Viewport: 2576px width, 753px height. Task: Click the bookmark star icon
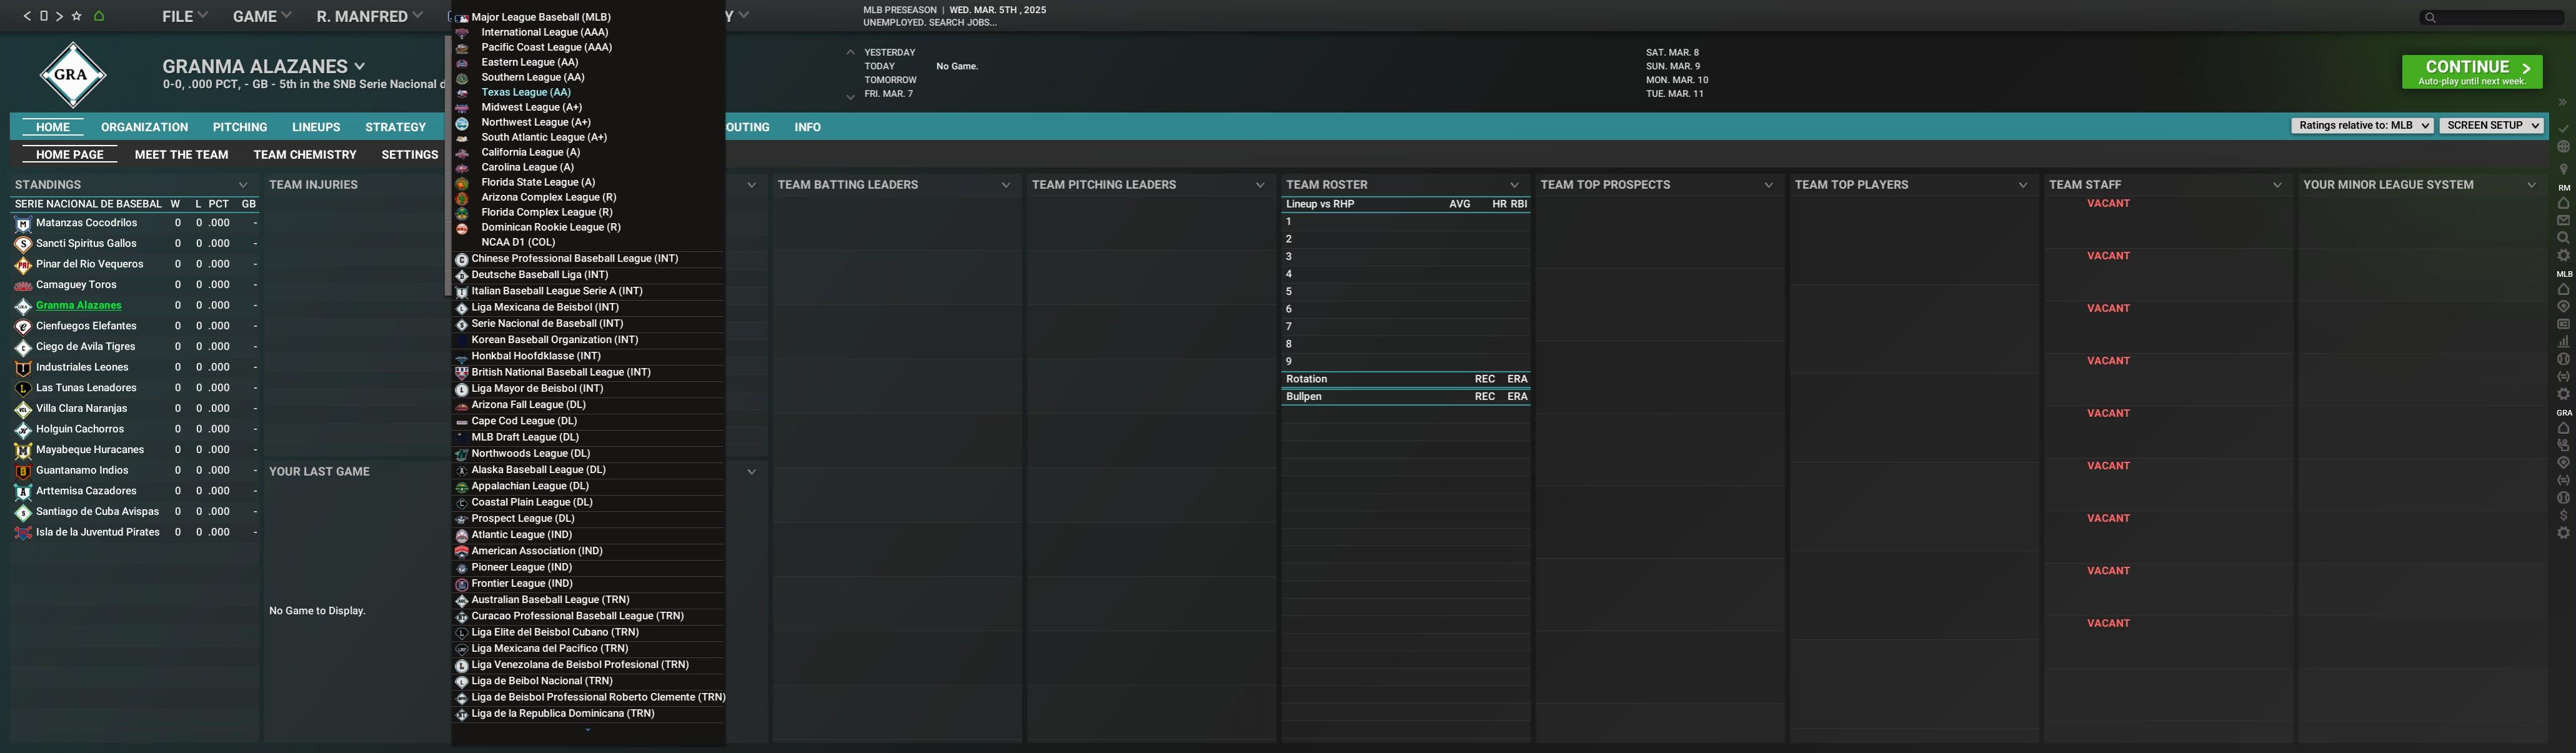coord(76,16)
